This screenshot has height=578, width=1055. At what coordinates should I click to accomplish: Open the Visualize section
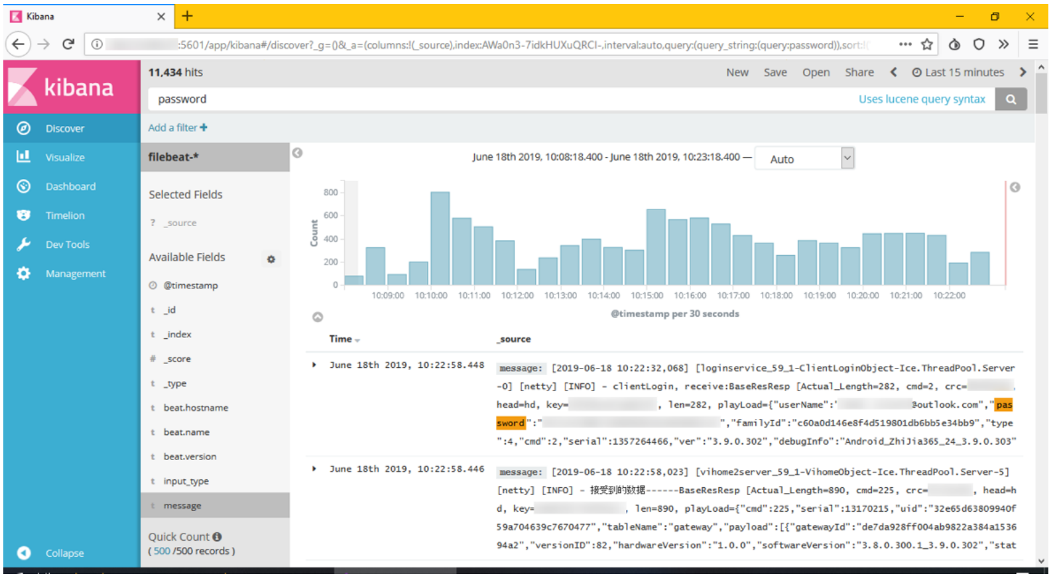point(72,158)
